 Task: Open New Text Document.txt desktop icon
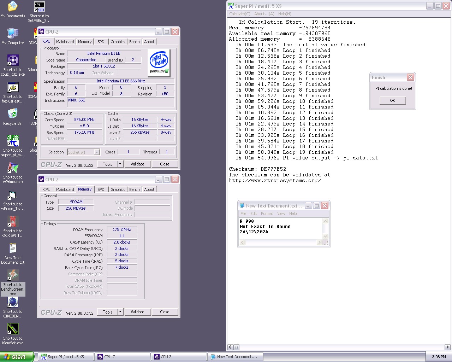[x=13, y=254]
